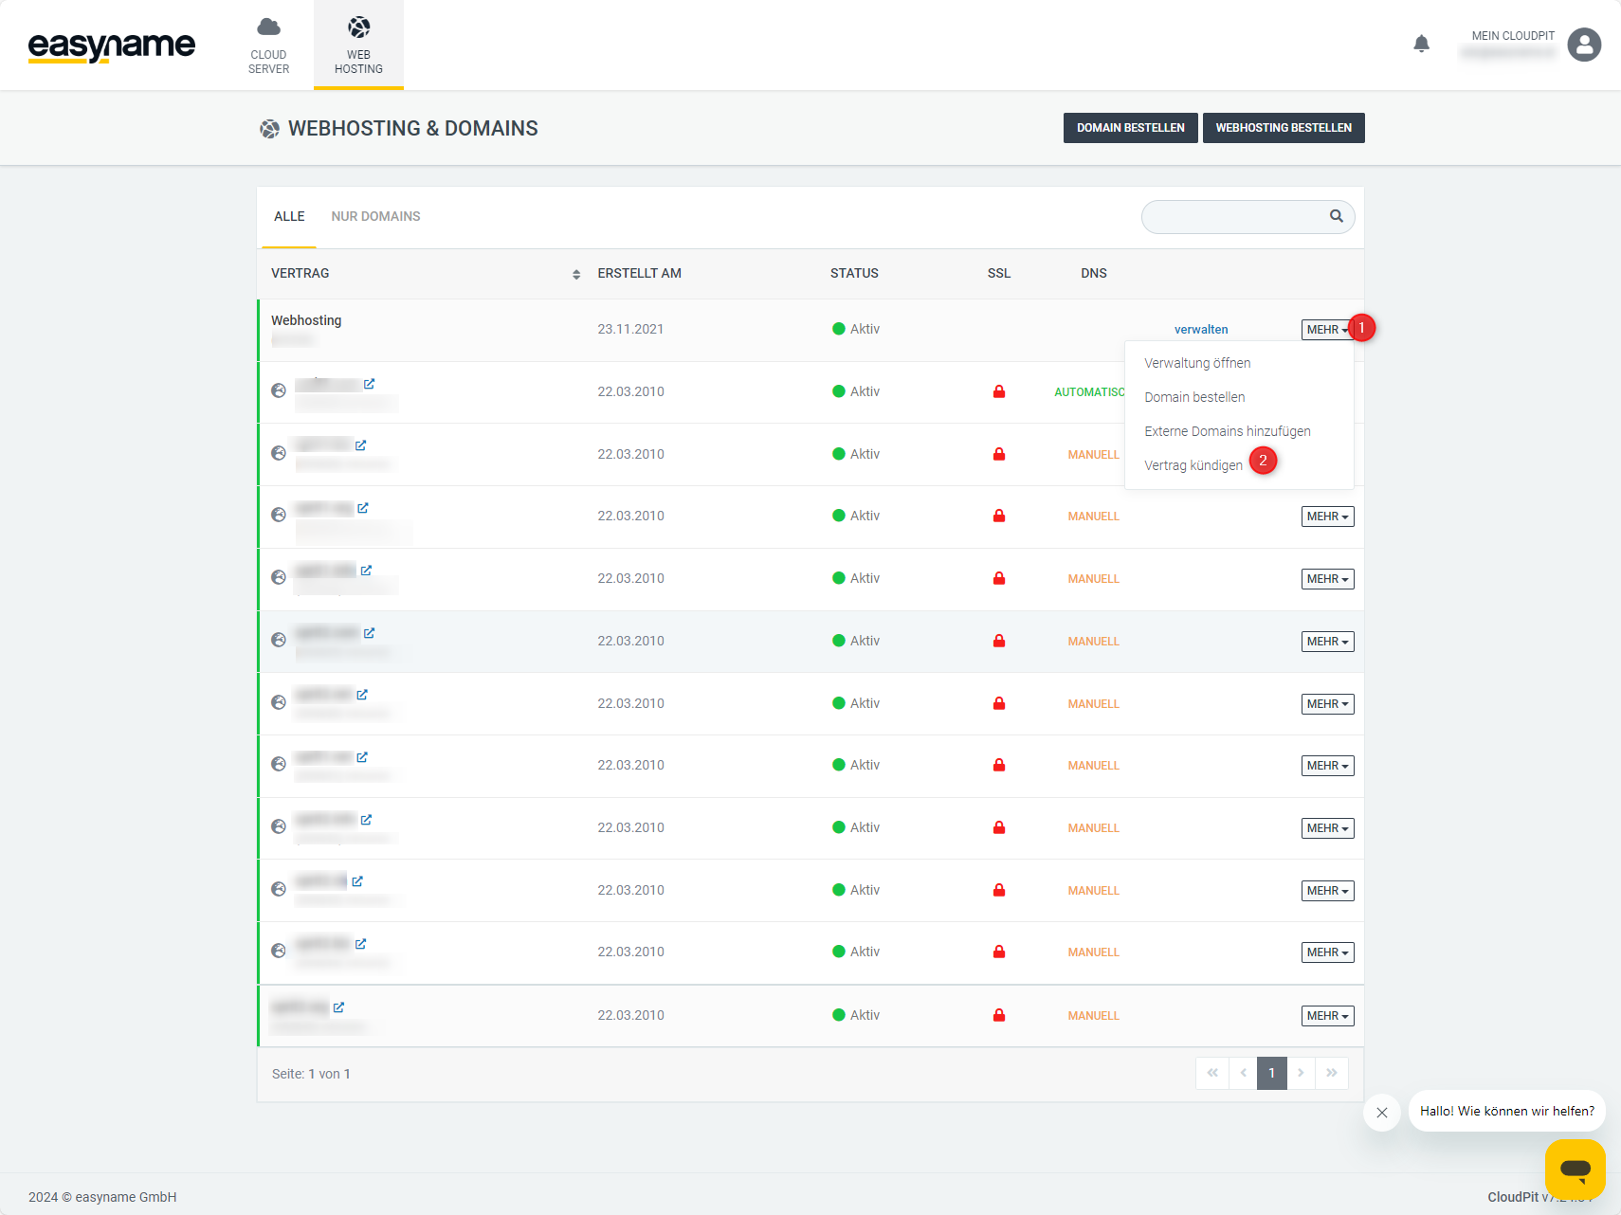Click the notification bell icon
The width and height of the screenshot is (1621, 1215).
1421,44
